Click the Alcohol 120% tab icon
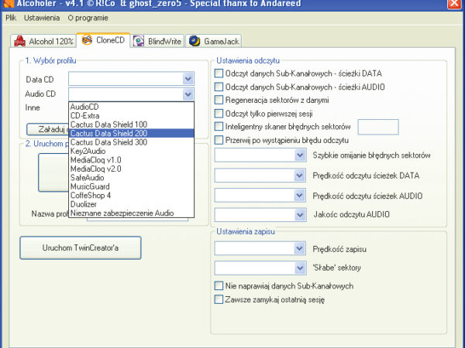Image resolution: width=465 pixels, height=348 pixels. [20, 41]
